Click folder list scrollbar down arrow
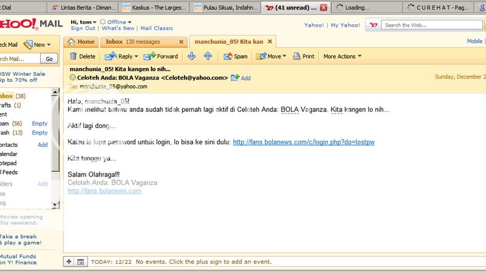 [x=55, y=204]
